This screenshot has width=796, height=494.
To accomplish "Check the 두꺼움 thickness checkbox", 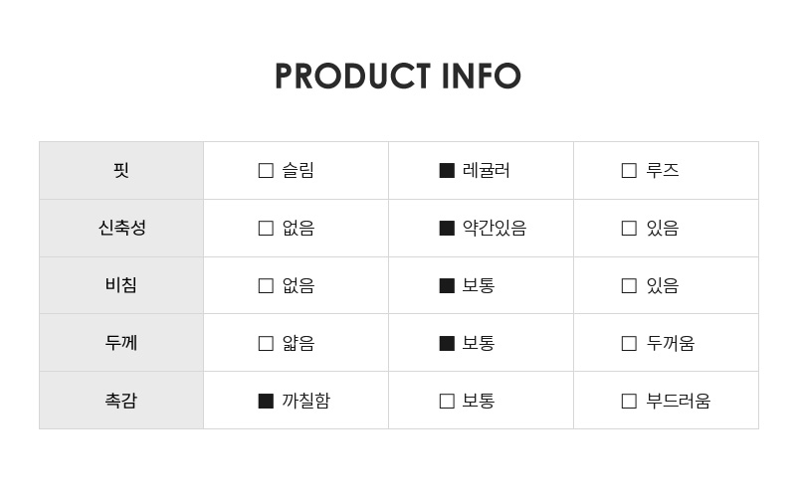I will point(629,343).
